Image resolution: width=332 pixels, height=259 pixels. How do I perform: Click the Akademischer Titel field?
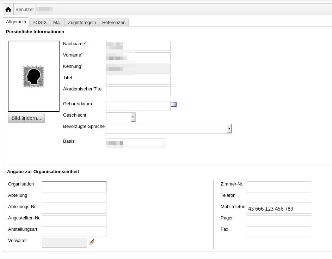pyautogui.click(x=138, y=91)
